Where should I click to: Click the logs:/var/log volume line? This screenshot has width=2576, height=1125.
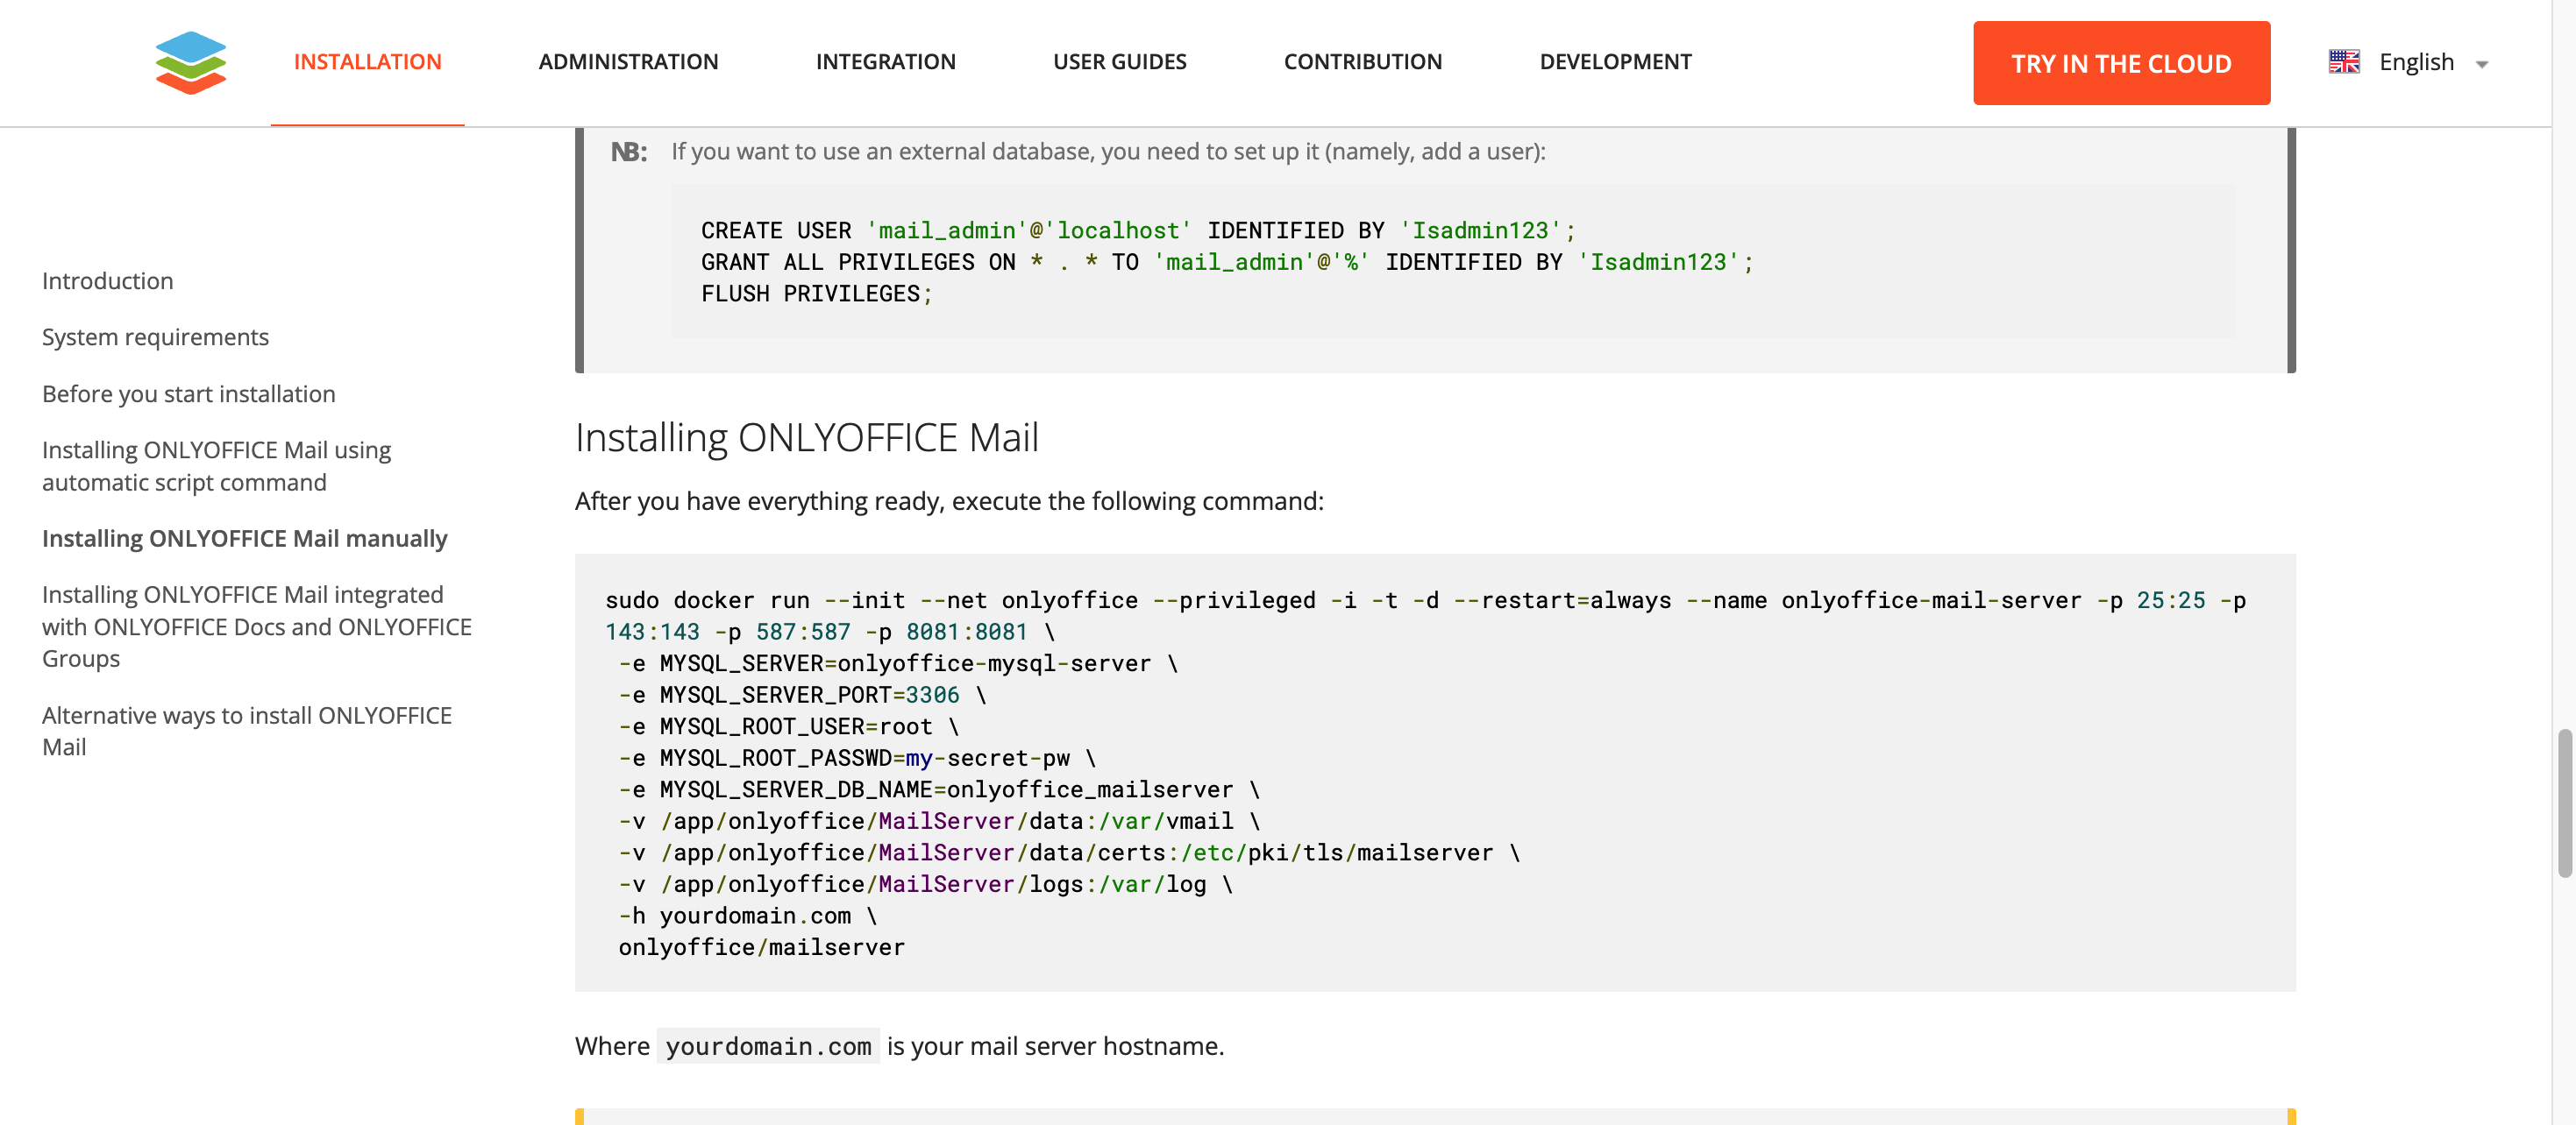[x=925, y=884]
